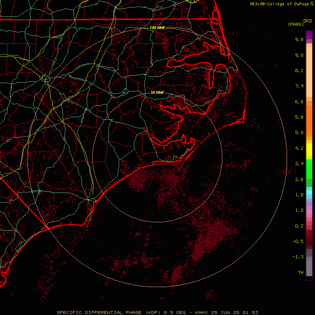The height and width of the screenshot is (315, 315).
Task: Click the 2.6 scale value
Action: 299,180
